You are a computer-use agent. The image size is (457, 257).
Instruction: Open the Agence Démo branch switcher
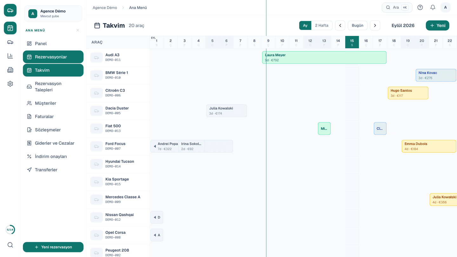53,14
